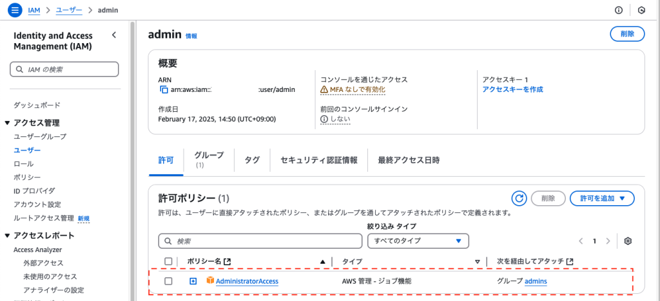Open ID プロバイダ in sidebar

pyautogui.click(x=34, y=190)
